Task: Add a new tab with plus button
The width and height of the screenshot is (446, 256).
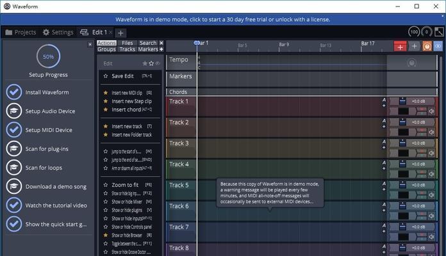Action: pyautogui.click(x=120, y=33)
